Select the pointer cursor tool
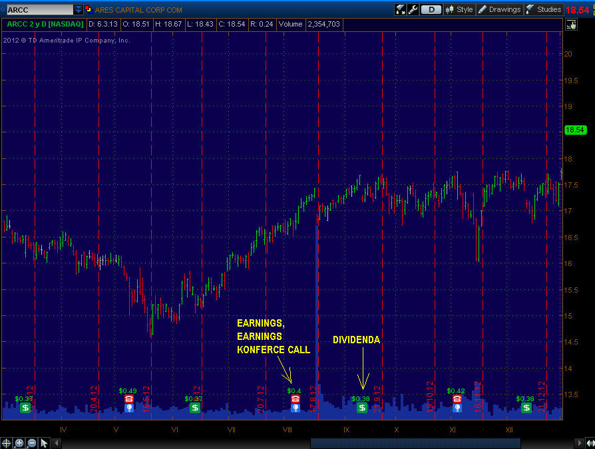 (44, 443)
